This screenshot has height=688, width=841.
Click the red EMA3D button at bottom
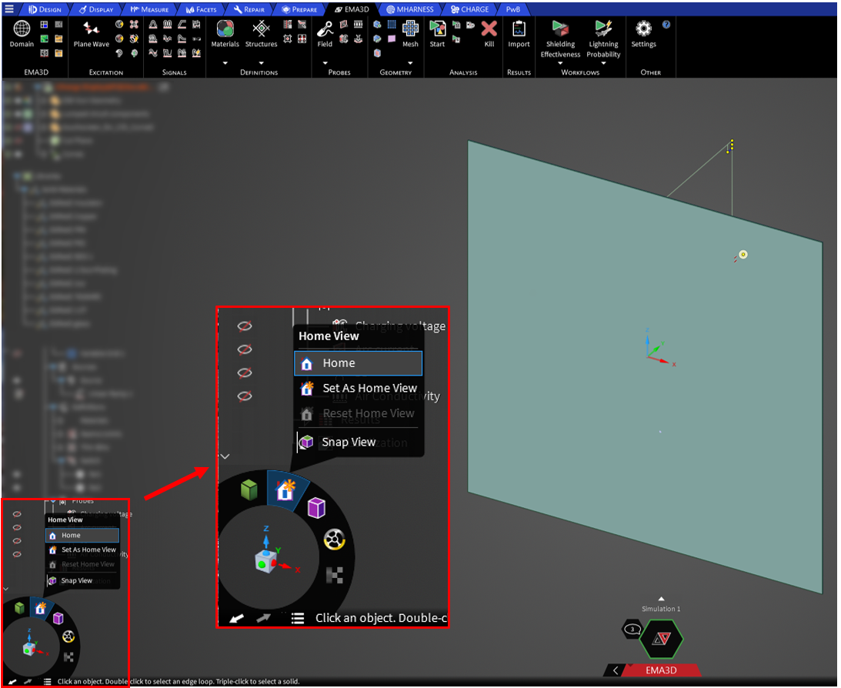[660, 670]
